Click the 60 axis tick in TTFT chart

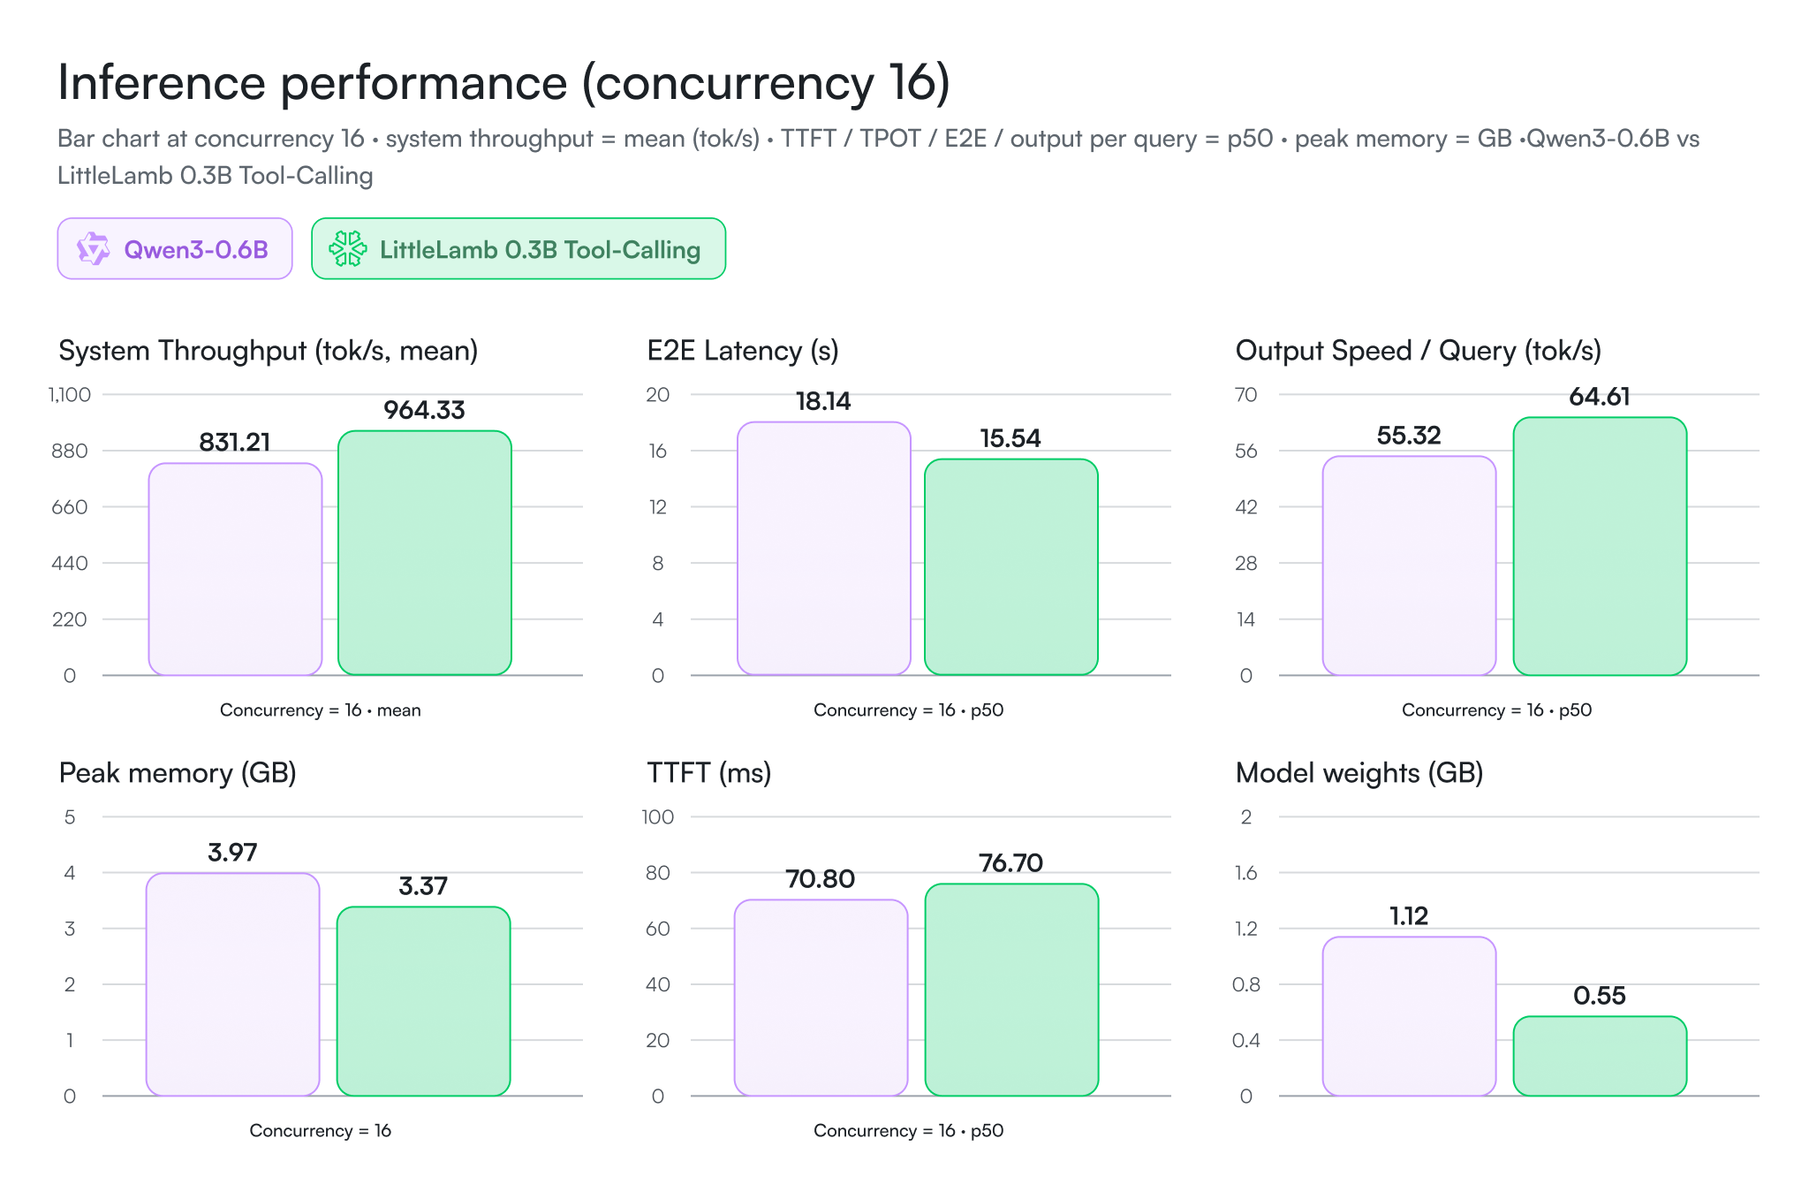point(658,928)
